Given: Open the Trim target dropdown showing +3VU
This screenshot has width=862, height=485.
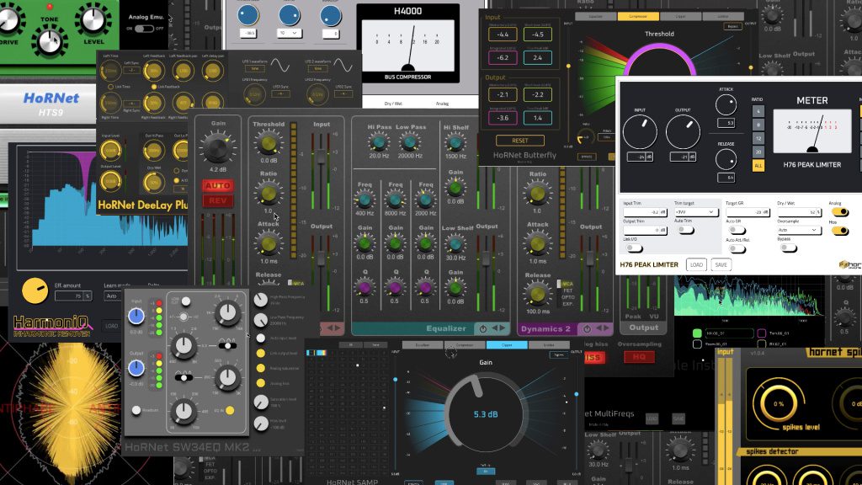Looking at the screenshot, I should 696,212.
